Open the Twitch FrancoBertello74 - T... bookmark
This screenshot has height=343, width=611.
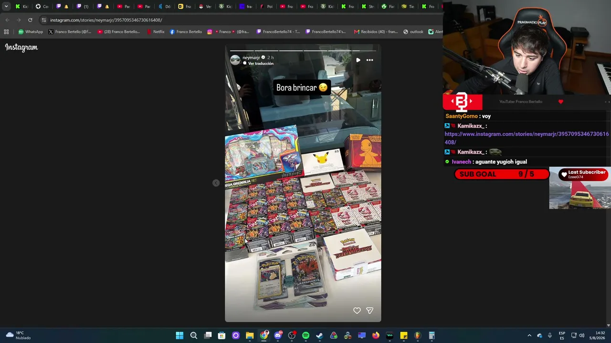click(278, 32)
